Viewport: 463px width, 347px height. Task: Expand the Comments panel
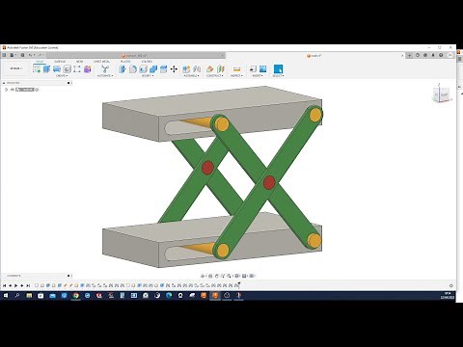pyautogui.click(x=68, y=276)
